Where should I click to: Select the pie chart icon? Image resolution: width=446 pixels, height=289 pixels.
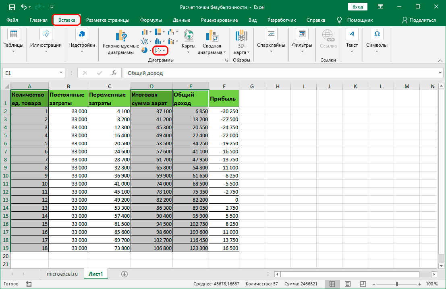144,50
